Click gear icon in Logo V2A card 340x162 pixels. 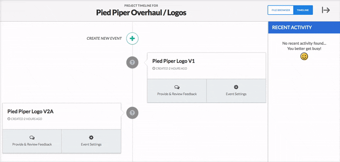[x=91, y=137]
